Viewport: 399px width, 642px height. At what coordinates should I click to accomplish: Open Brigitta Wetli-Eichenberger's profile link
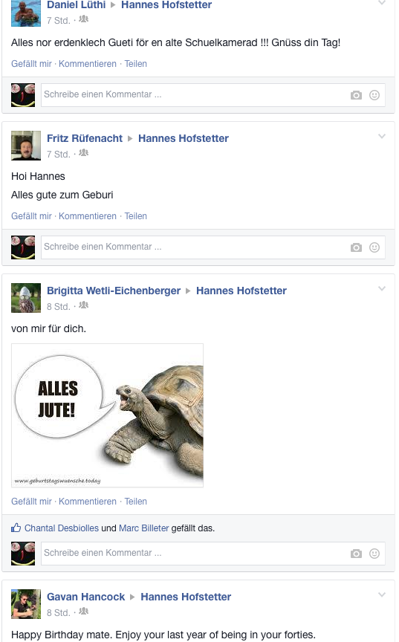[114, 291]
